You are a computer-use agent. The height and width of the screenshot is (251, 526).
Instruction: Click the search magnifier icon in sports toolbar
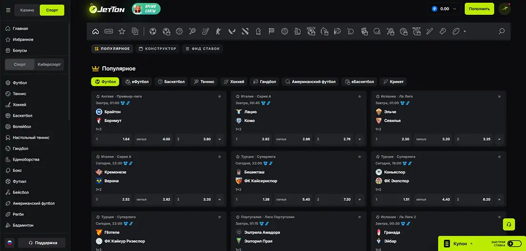(x=502, y=31)
